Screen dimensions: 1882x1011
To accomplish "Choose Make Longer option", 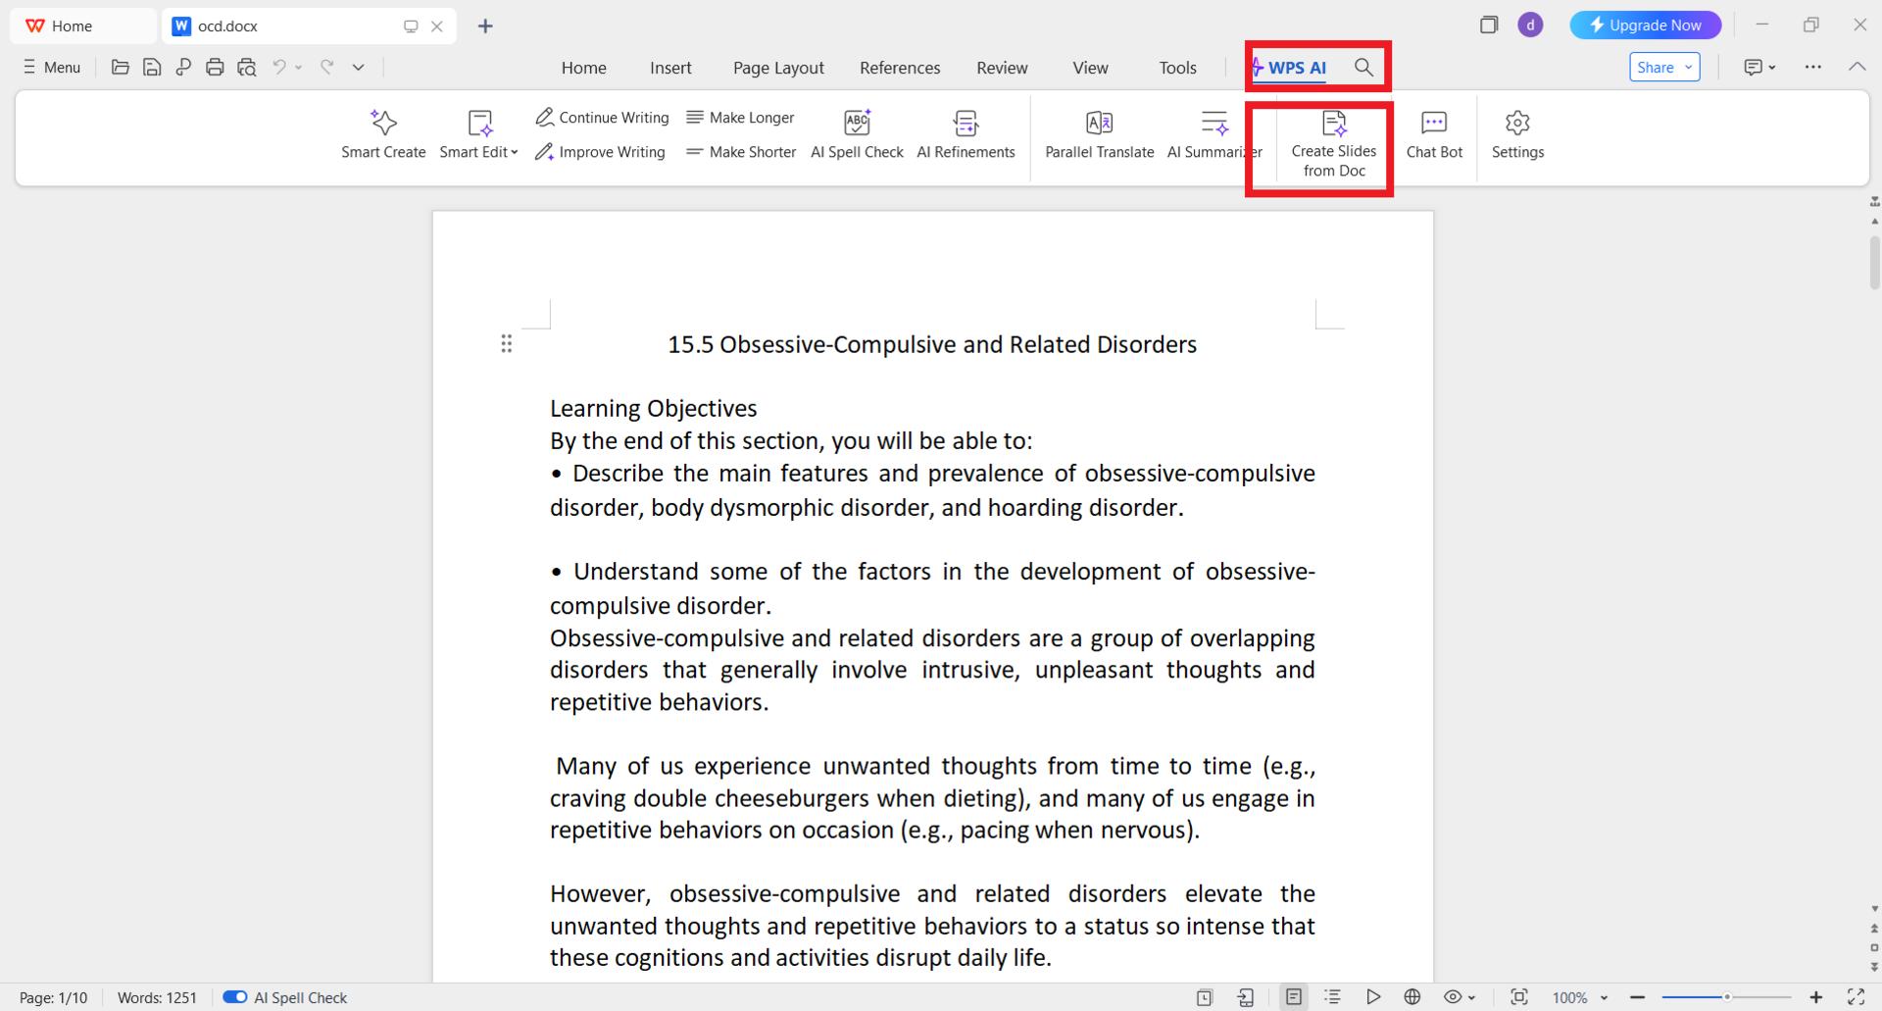I will coord(740,118).
